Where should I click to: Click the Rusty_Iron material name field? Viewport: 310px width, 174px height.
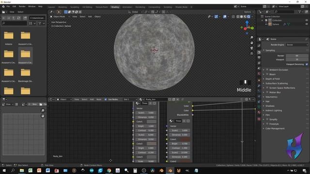point(156,99)
